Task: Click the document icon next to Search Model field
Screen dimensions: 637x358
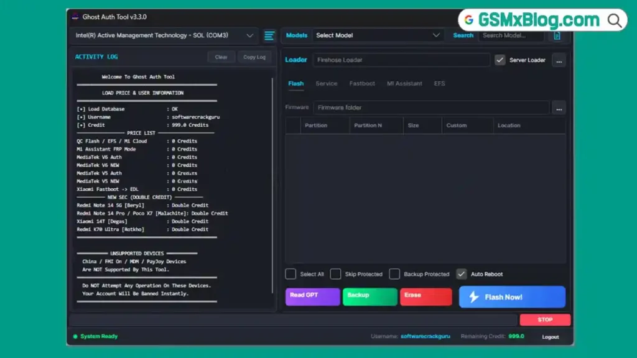Action: pos(557,35)
